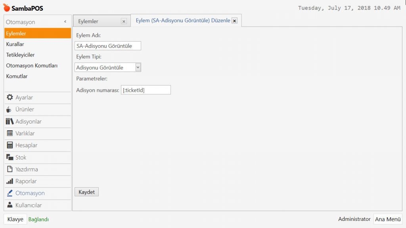Screen dimensions: 406x228
Task: Open Yazdırma via the page icon
Action: click(x=10, y=169)
